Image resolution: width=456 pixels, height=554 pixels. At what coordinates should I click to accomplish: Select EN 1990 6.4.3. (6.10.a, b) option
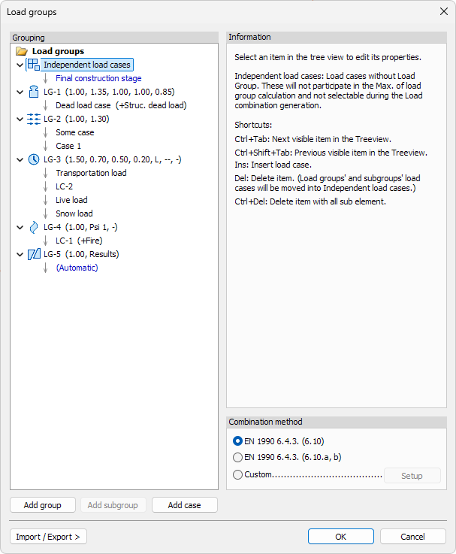(x=238, y=457)
